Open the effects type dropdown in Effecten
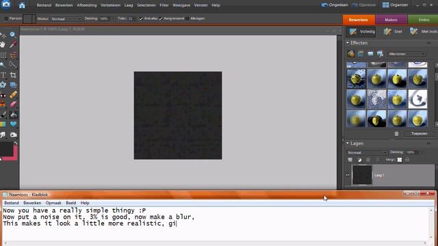Screen dimensions: 438x246 click(x=407, y=54)
